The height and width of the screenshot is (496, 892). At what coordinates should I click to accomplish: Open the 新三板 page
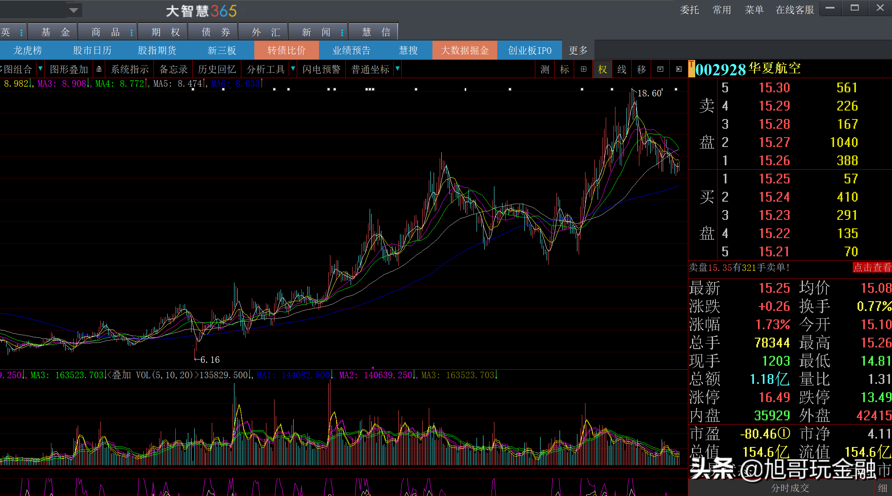pos(222,50)
